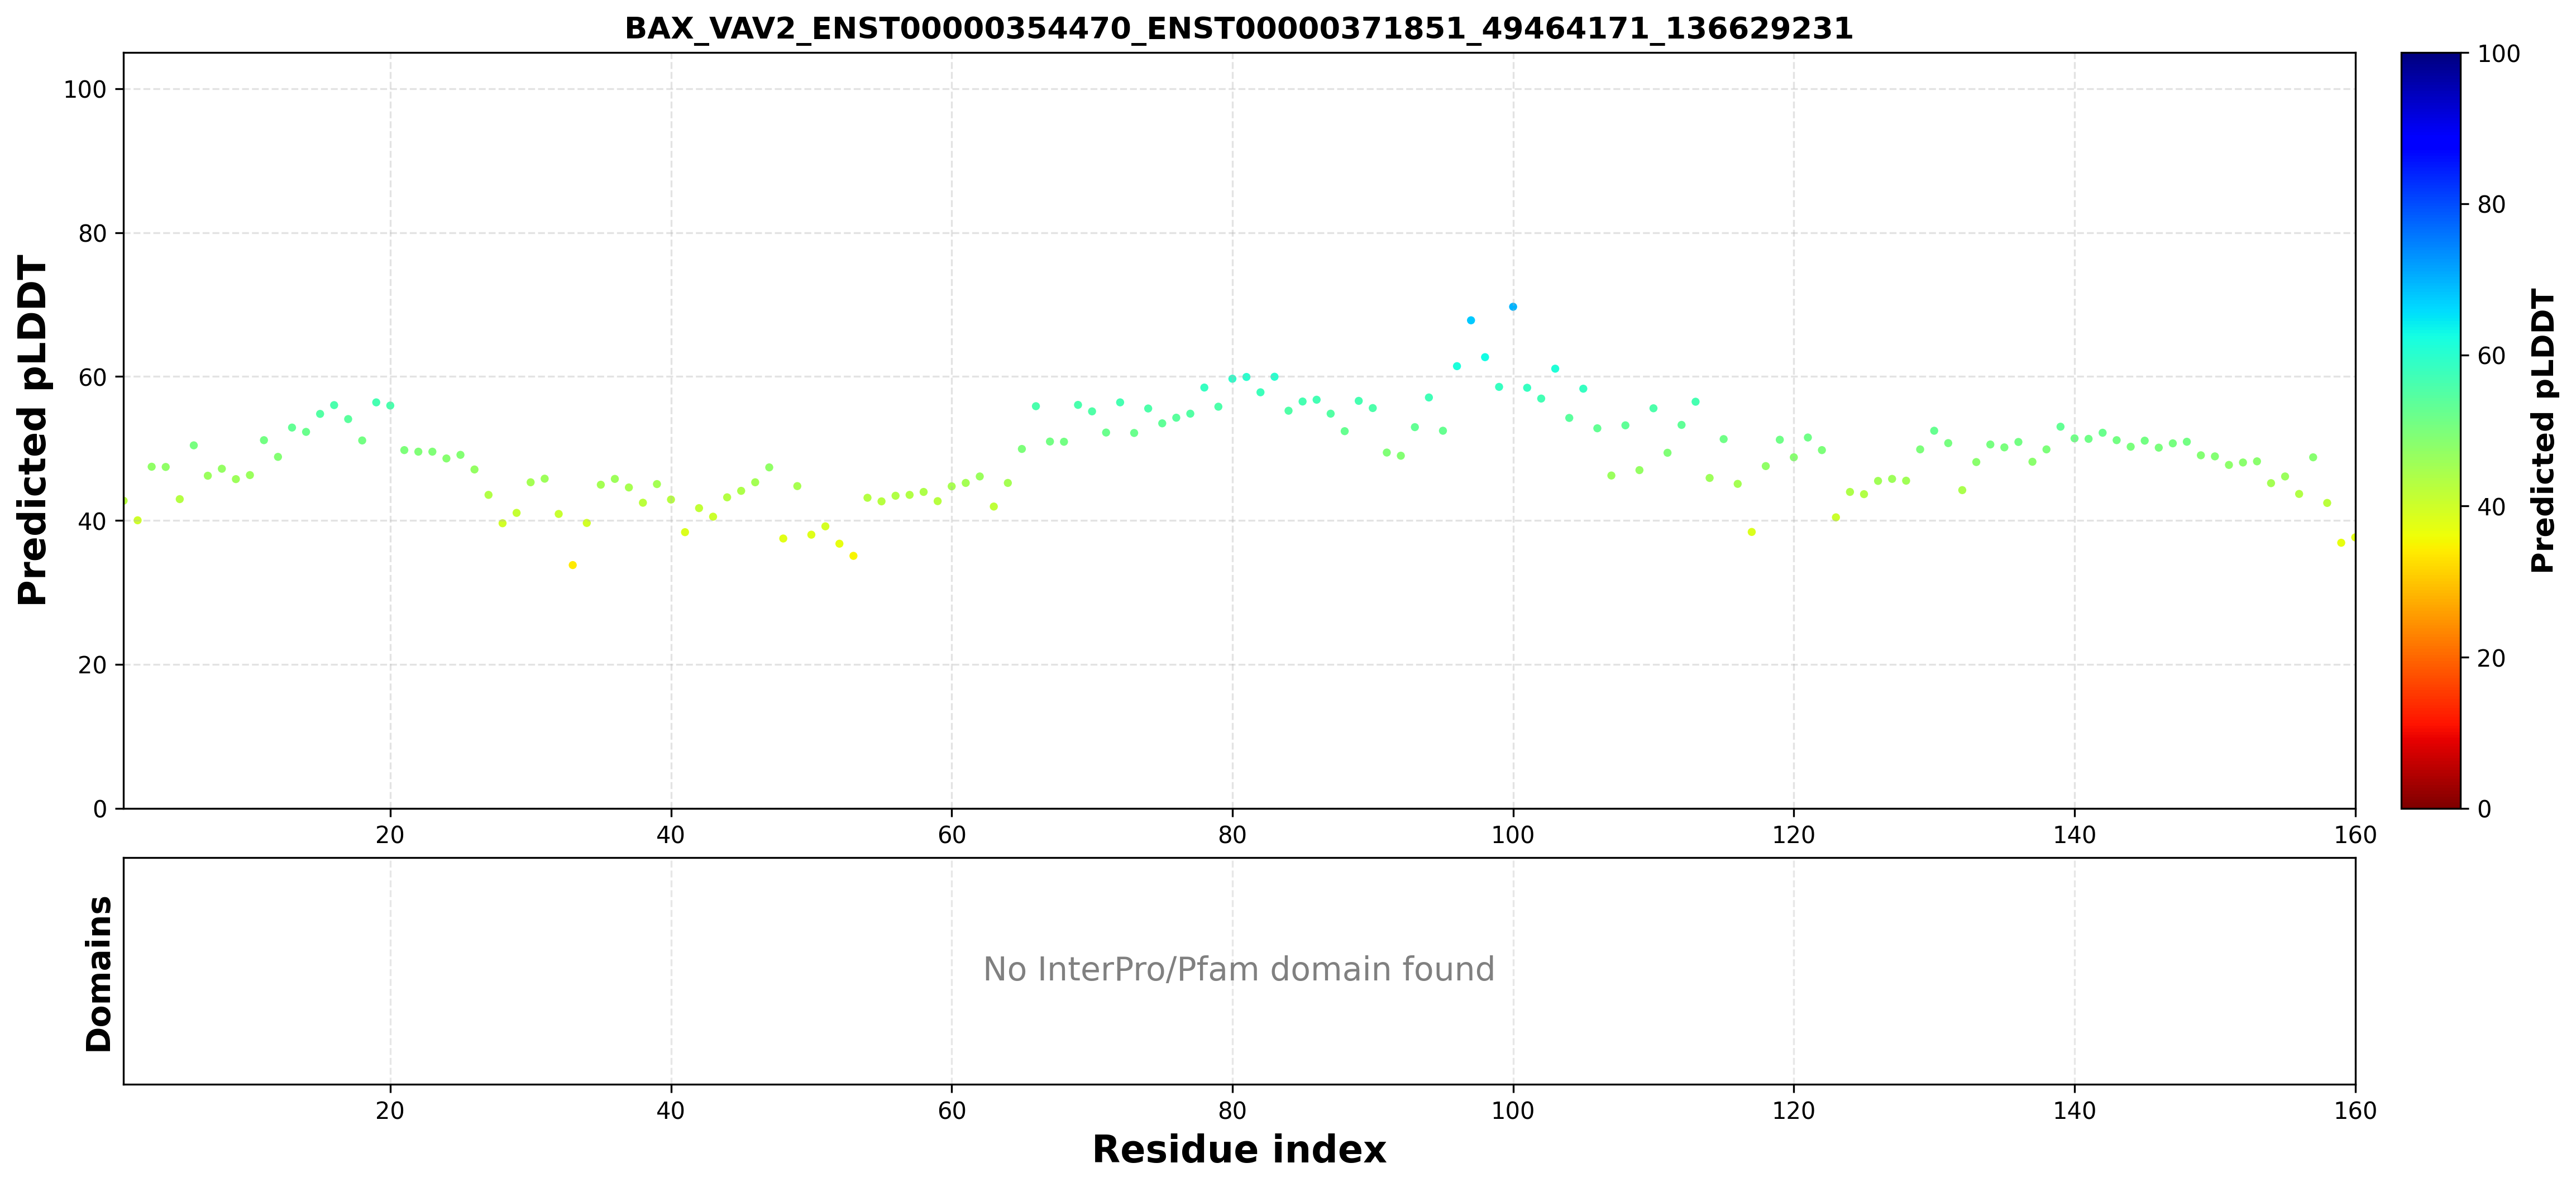The width and height of the screenshot is (2576, 1187).
Task: Click the y-axis tick label 100
Action: 85,90
